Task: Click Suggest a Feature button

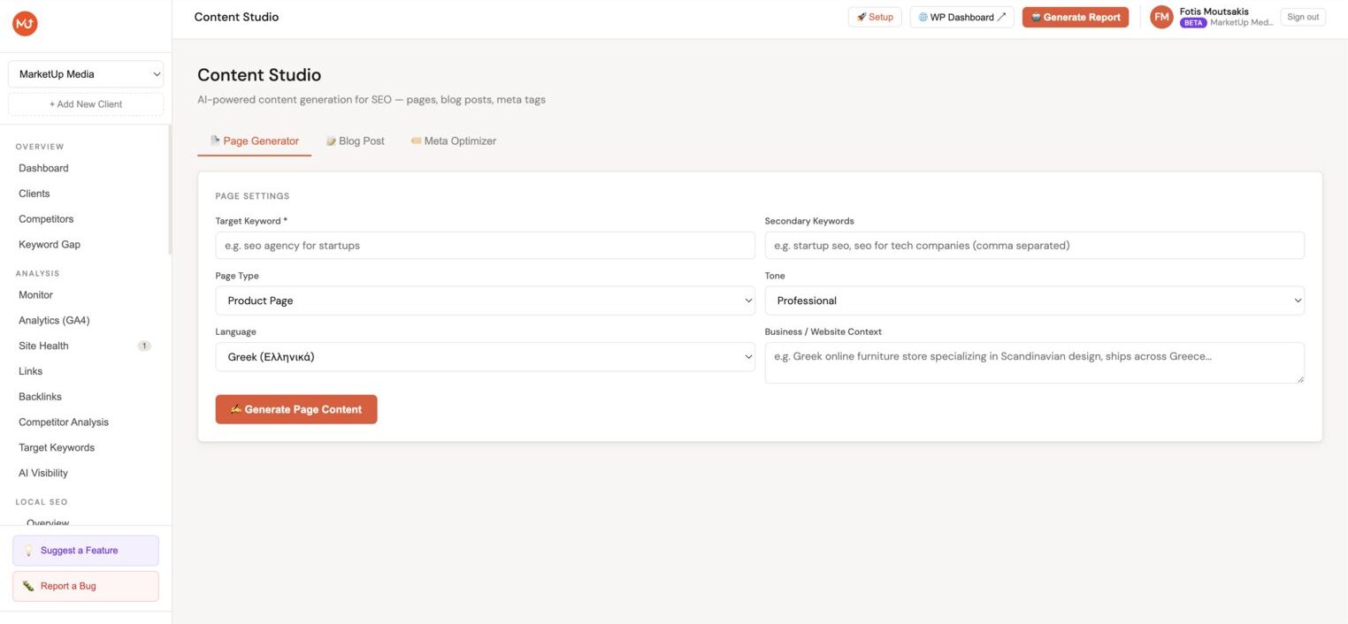Action: (x=86, y=551)
